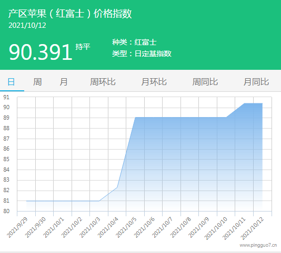Open the 月环比 tab

point(154,82)
